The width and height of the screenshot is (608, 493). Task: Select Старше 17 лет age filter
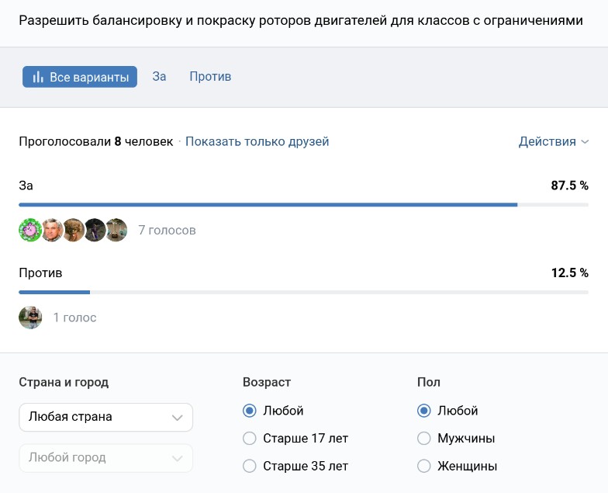[250, 439]
